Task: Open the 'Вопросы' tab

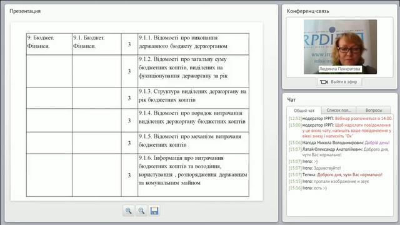Action: pyautogui.click(x=374, y=110)
